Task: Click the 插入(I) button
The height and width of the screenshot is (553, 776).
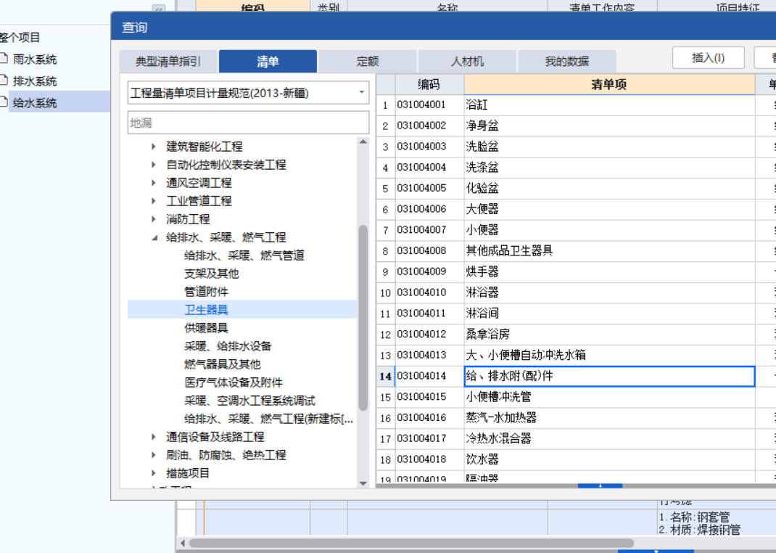Action: (x=708, y=57)
